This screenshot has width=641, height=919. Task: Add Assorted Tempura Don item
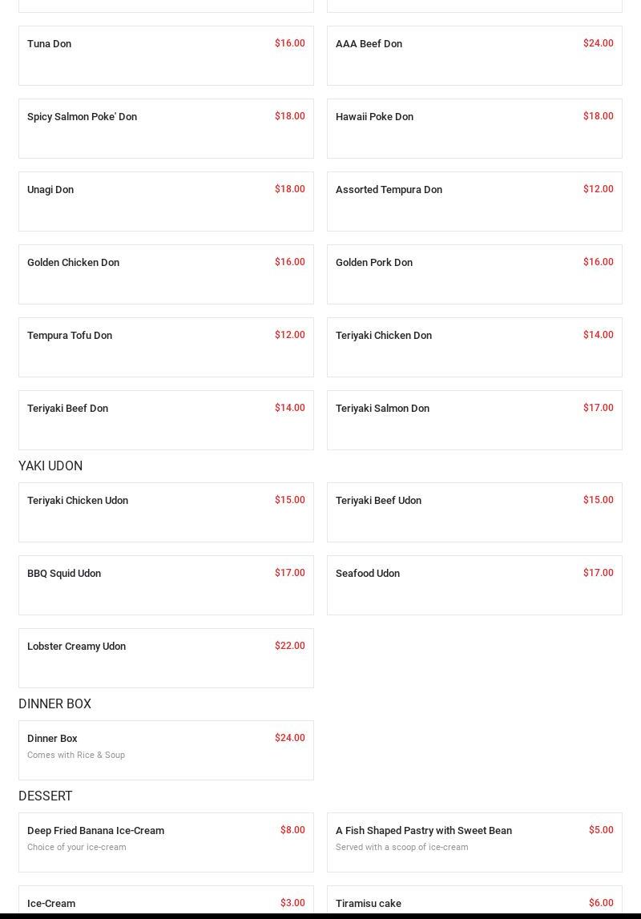click(474, 201)
